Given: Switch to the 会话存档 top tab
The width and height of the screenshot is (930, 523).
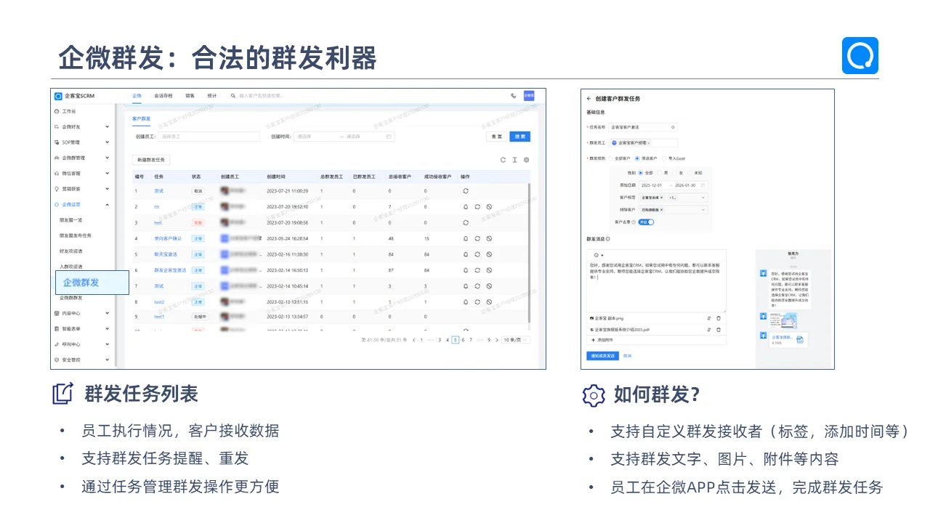Looking at the screenshot, I should [x=163, y=96].
